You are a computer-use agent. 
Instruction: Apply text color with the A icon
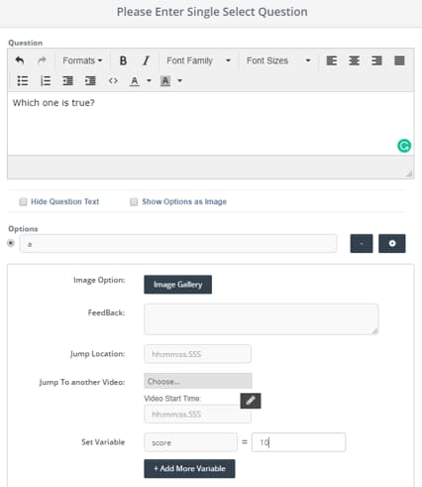click(135, 81)
